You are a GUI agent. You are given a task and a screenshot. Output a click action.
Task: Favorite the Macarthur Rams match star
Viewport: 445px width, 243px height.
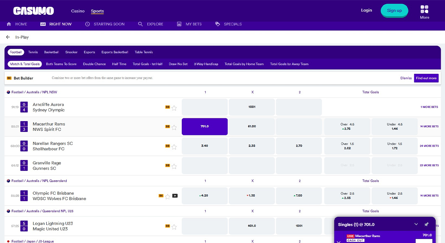click(x=174, y=127)
